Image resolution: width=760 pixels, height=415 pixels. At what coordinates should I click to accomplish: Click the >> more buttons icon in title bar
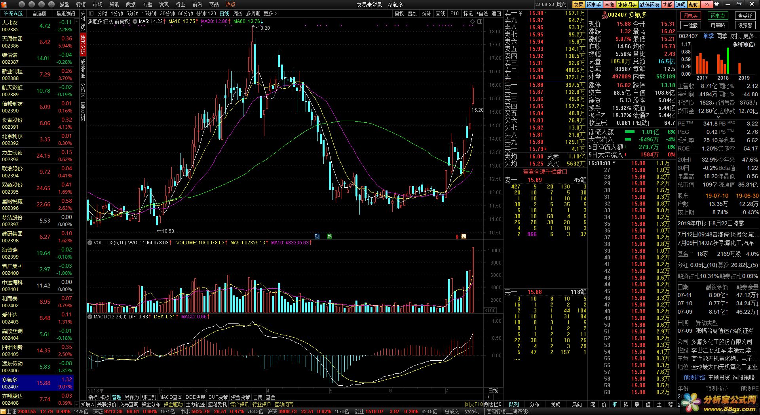(707, 4)
